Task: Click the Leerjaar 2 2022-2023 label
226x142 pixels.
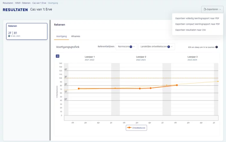Action: point(141,58)
